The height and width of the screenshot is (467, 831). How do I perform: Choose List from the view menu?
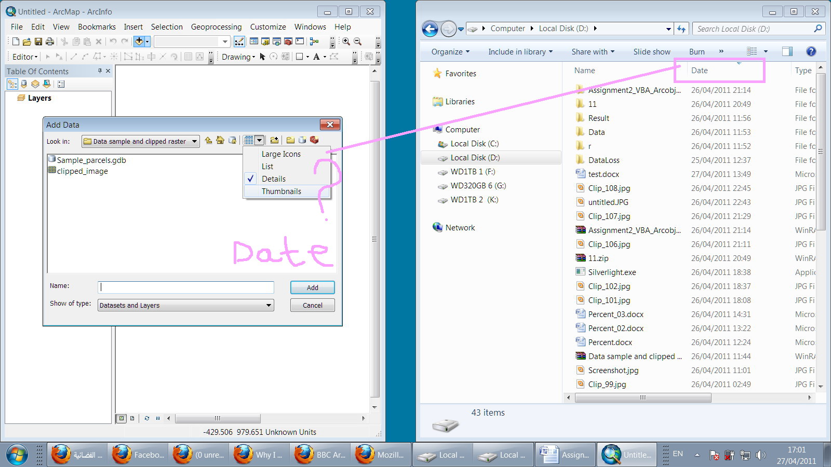(x=287, y=166)
